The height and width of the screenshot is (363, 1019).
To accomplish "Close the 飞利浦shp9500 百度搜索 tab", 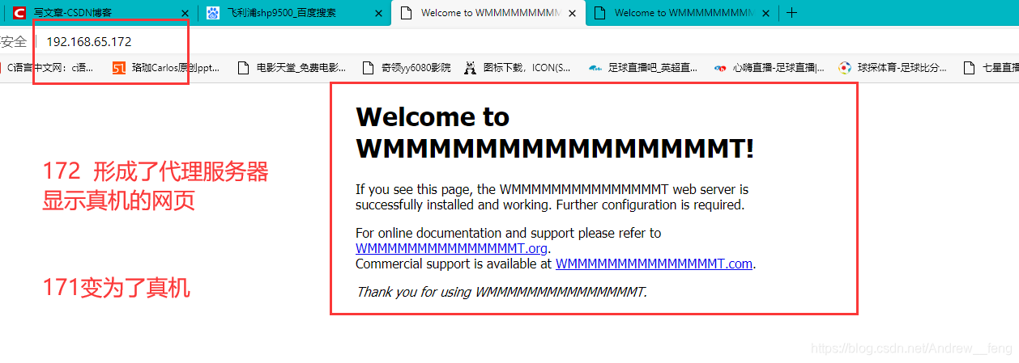I will click(379, 13).
